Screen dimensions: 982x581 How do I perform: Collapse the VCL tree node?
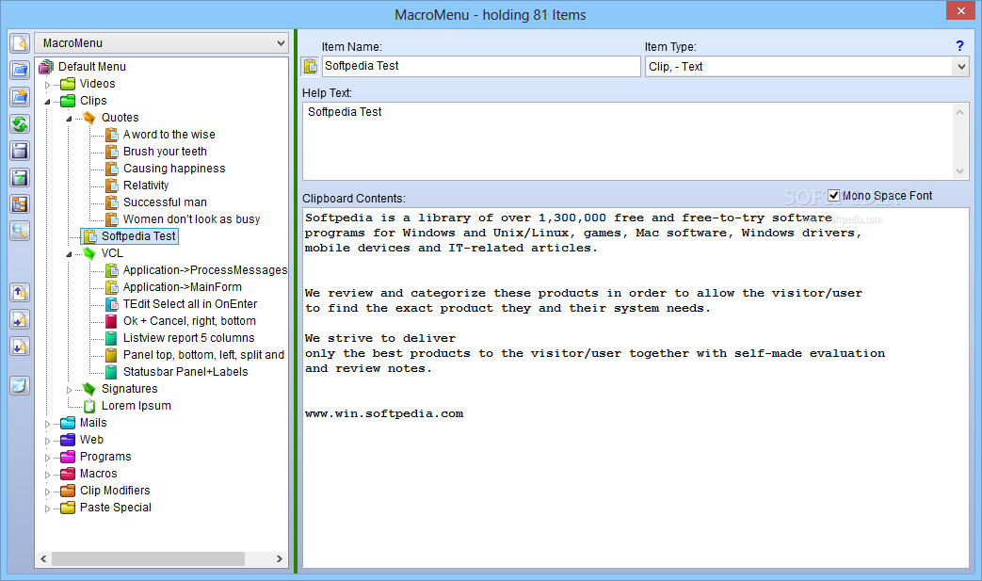69,254
